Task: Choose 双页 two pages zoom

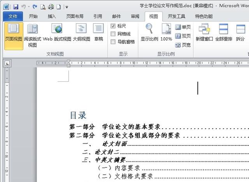Action: pyautogui.click(x=183, y=36)
